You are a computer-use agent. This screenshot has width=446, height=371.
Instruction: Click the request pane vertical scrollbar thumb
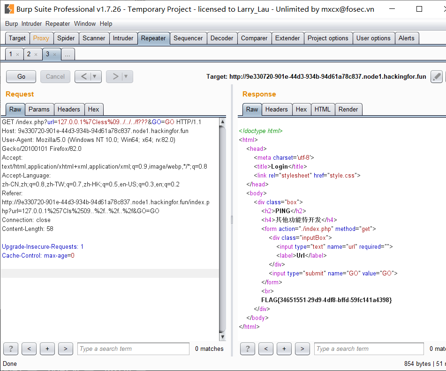[x=222, y=229]
